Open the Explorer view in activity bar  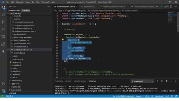tap(3, 8)
